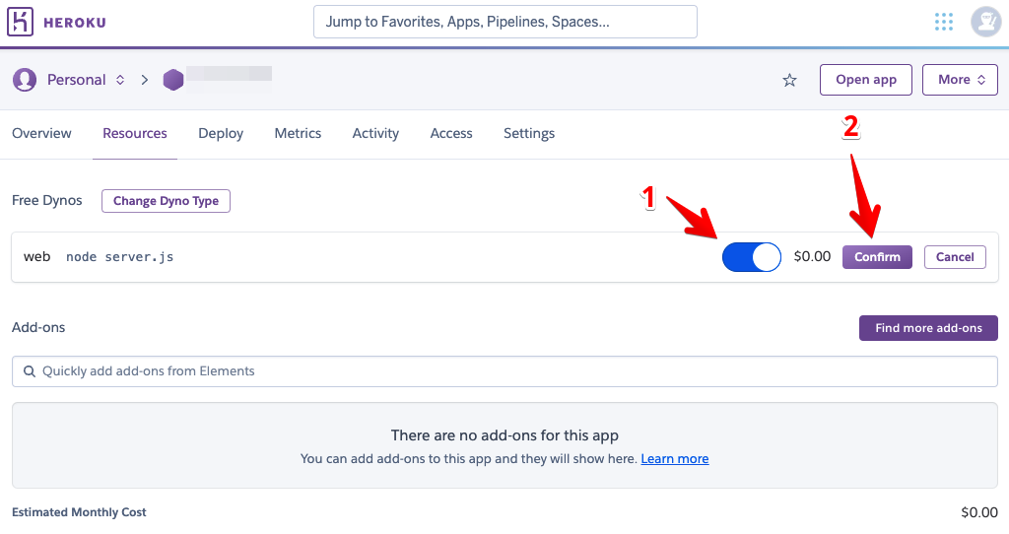Click the Estimated Monthly Cost label
Screen dimensions: 1009x534
[79, 512]
